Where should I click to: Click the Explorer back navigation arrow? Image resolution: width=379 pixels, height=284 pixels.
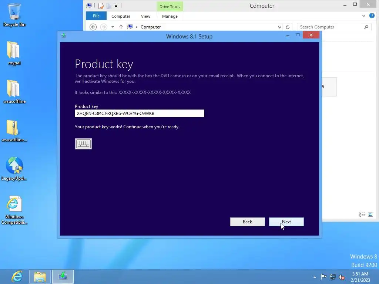[93, 27]
